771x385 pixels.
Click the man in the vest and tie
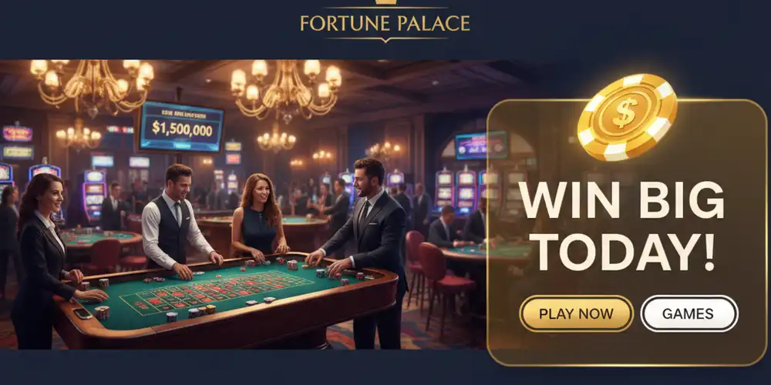(x=177, y=221)
